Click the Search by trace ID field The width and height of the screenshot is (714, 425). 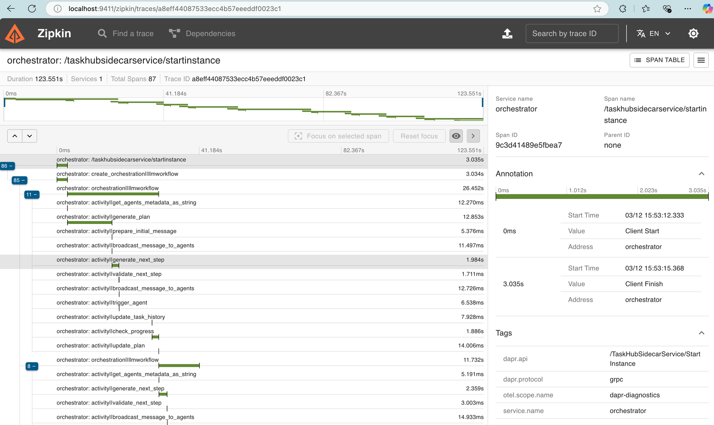(x=572, y=34)
